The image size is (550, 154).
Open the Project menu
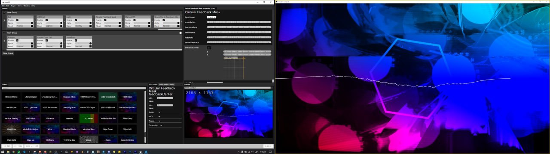pyautogui.click(x=14, y=6)
